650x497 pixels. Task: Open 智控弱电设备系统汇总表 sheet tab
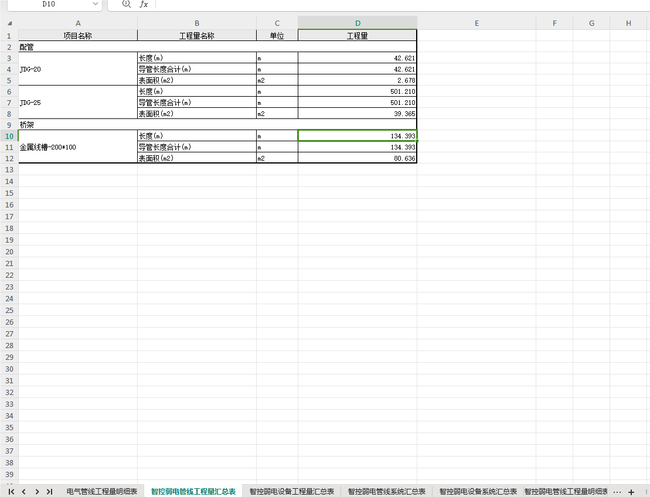pyautogui.click(x=478, y=492)
